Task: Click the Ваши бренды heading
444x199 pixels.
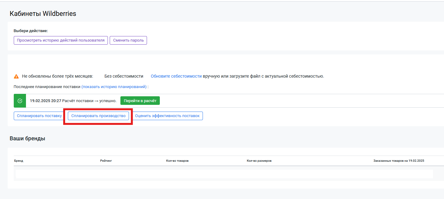Action: tap(27, 138)
